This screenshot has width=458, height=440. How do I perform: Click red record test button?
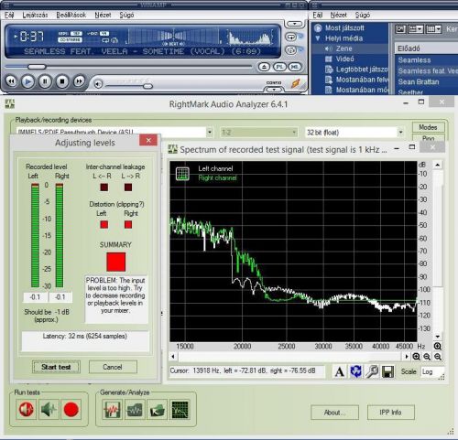tap(71, 409)
